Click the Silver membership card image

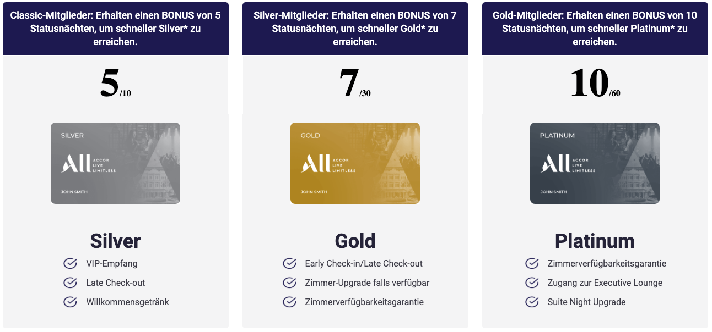pyautogui.click(x=116, y=163)
